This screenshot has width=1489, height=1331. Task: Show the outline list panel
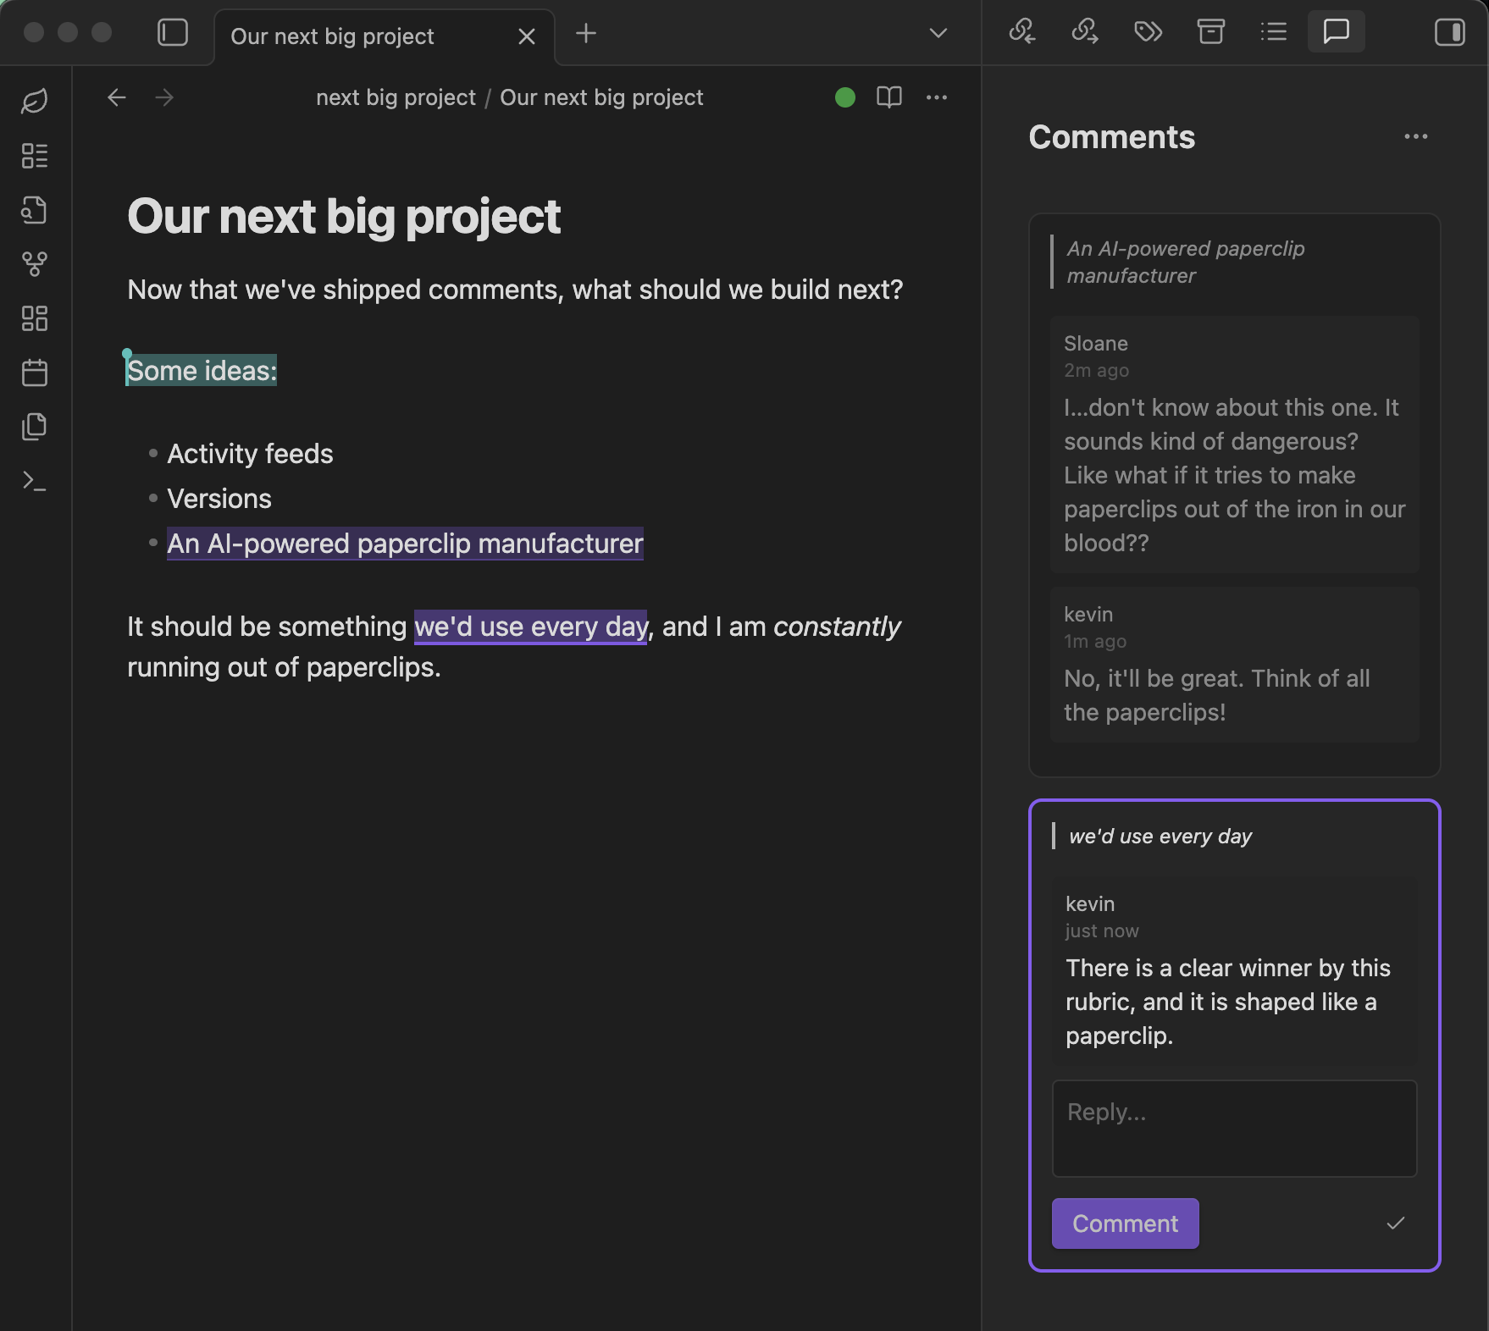pyautogui.click(x=1273, y=32)
